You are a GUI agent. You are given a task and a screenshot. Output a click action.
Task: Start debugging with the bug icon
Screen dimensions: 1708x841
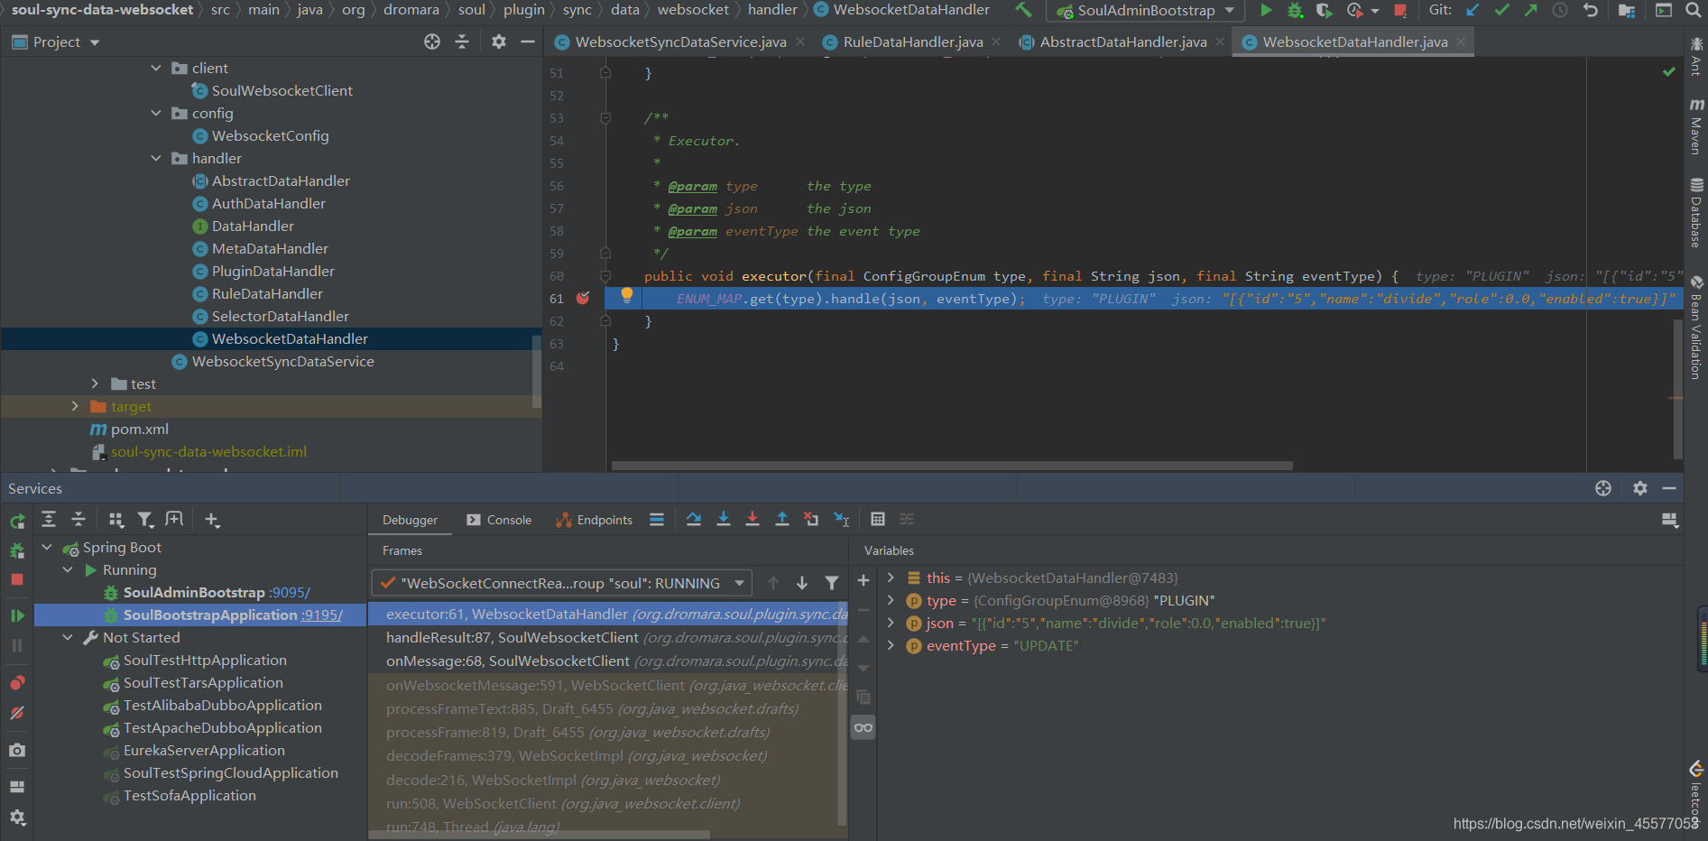coord(1295,10)
